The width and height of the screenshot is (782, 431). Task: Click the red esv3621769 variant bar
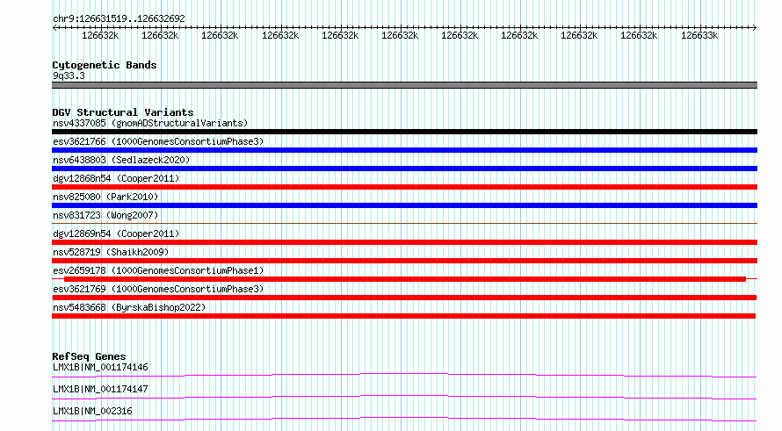click(x=404, y=298)
